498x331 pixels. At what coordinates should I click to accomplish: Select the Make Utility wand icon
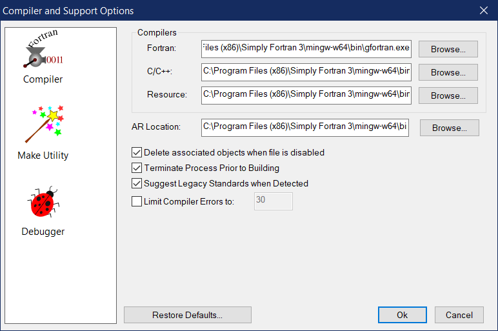(43, 125)
